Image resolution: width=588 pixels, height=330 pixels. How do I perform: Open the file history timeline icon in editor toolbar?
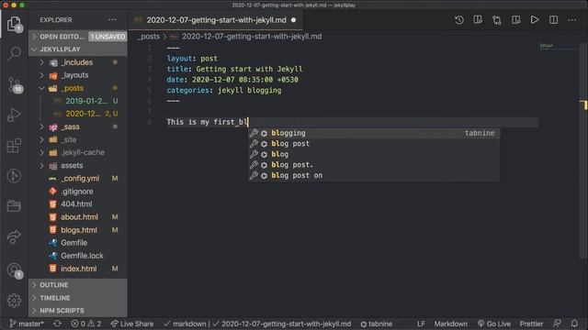[459, 20]
